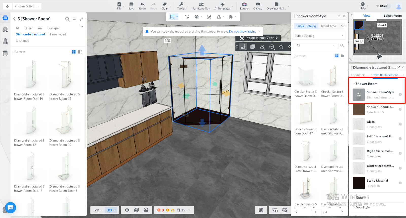The image size is (406, 218).
Task: Click Save disk icon
Action: pyautogui.click(x=131, y=4)
